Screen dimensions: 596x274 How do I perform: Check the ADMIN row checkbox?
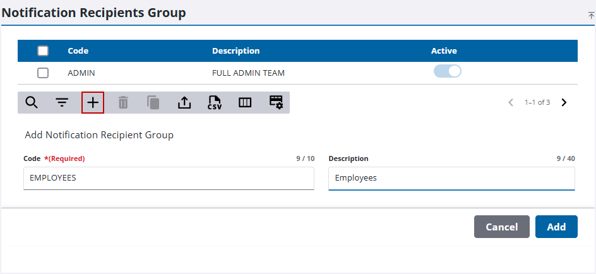point(43,73)
